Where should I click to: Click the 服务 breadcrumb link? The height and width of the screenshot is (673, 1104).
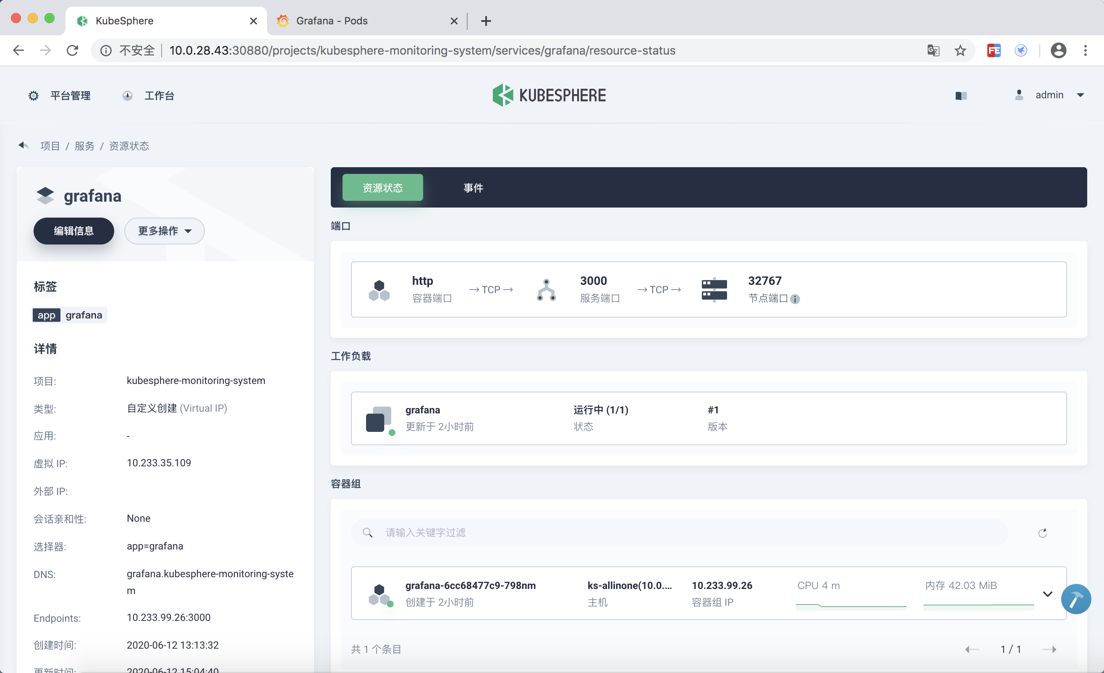coord(84,146)
